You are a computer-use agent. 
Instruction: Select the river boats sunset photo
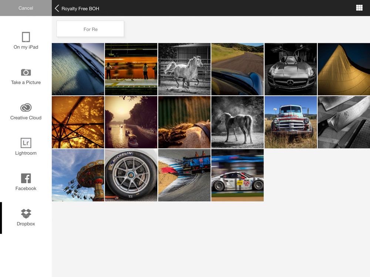point(131,122)
